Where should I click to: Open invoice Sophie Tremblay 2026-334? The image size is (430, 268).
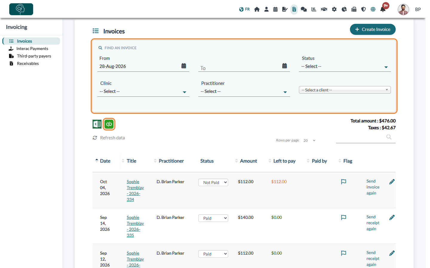pos(135,191)
